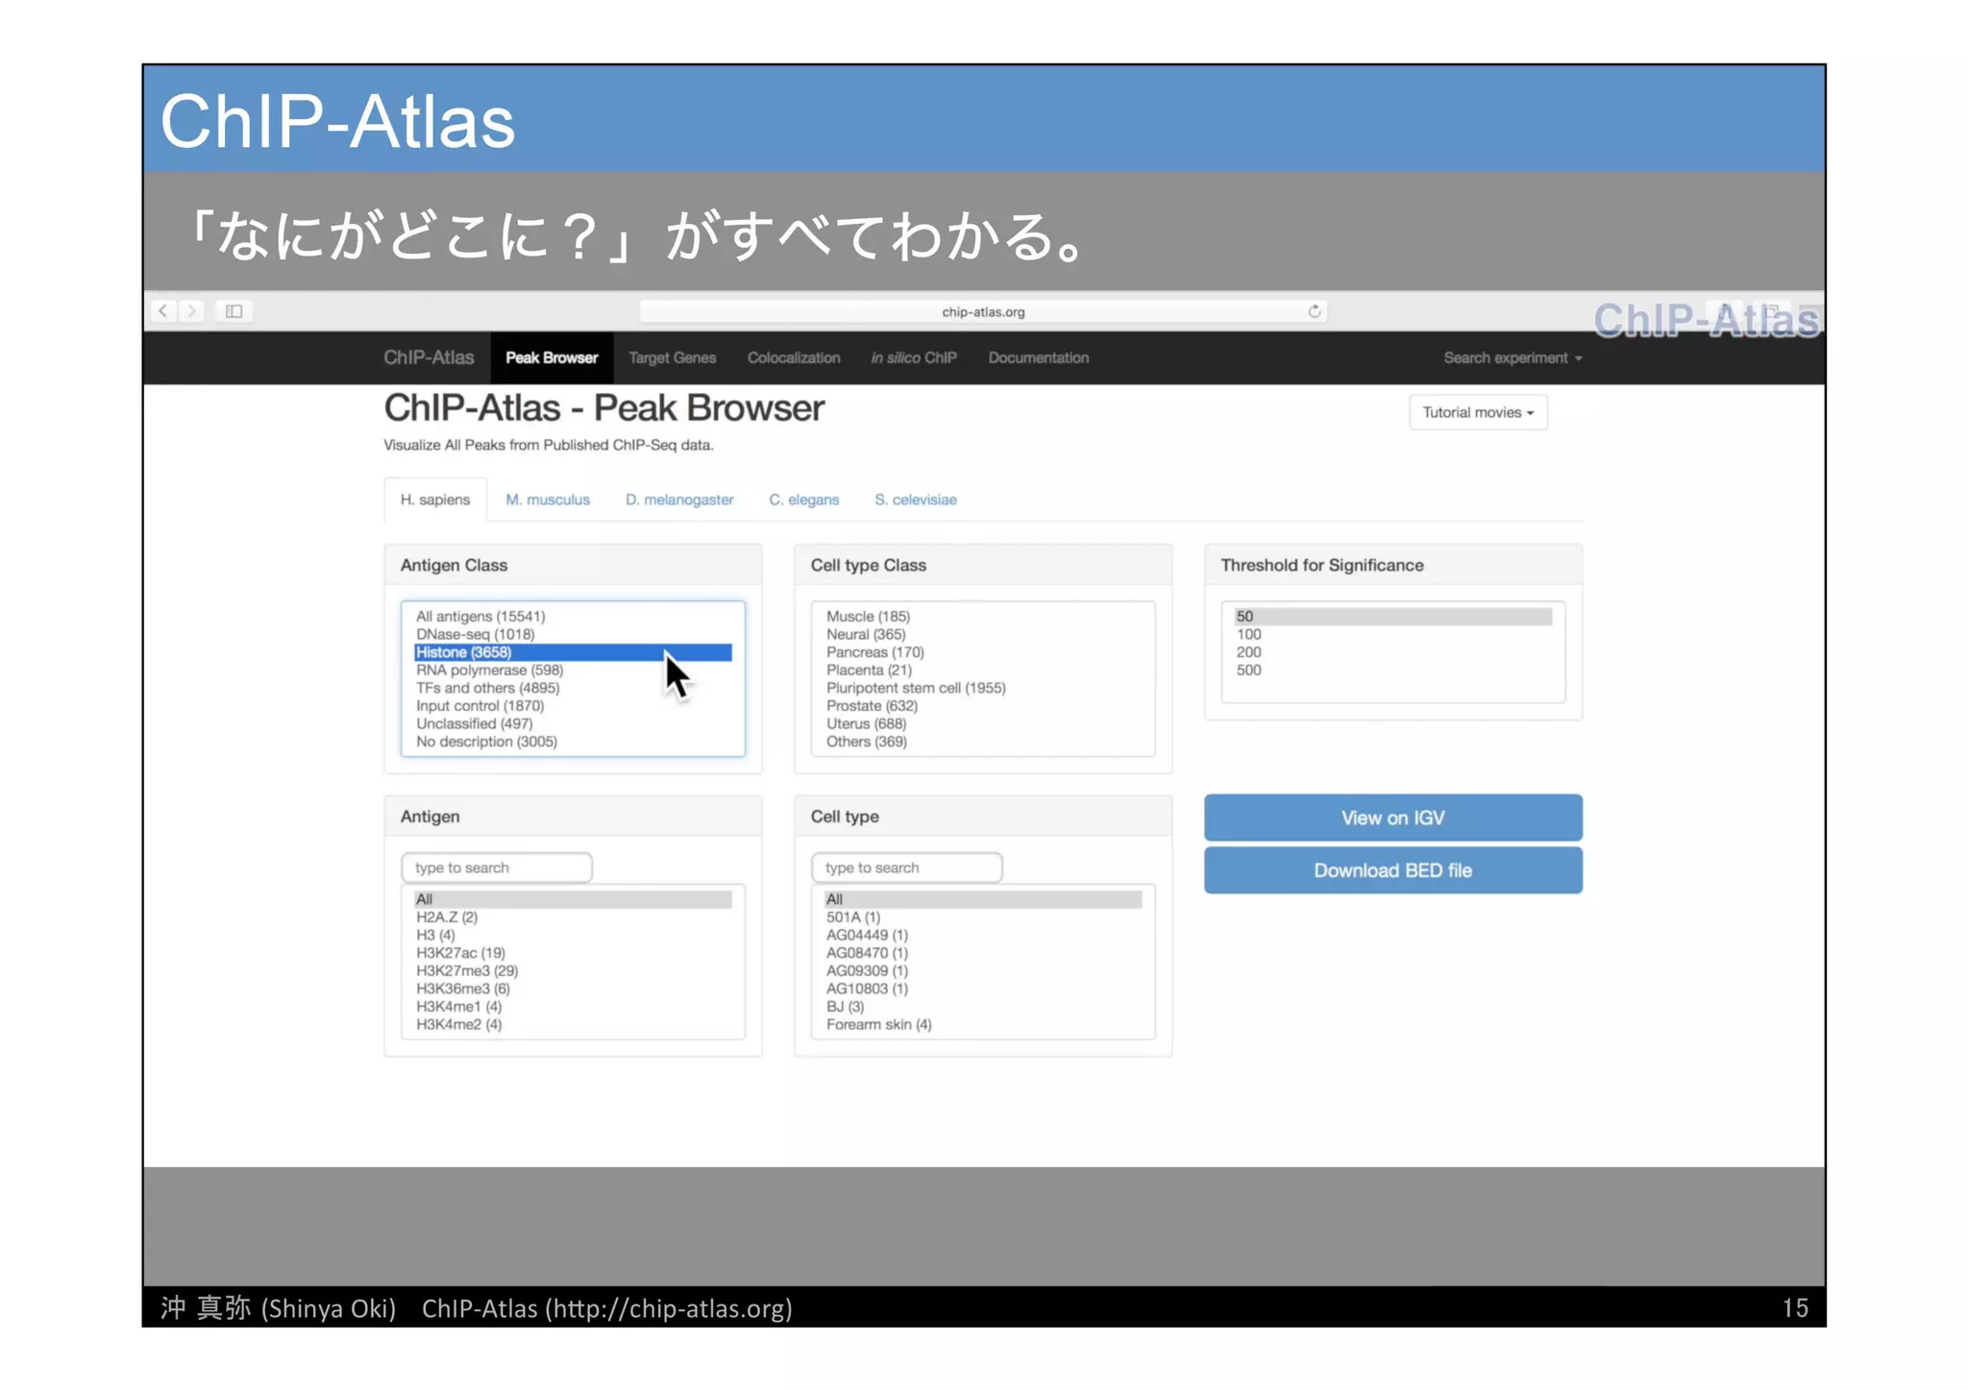
Task: Select AG09309 (1) cell type
Action: [983, 971]
